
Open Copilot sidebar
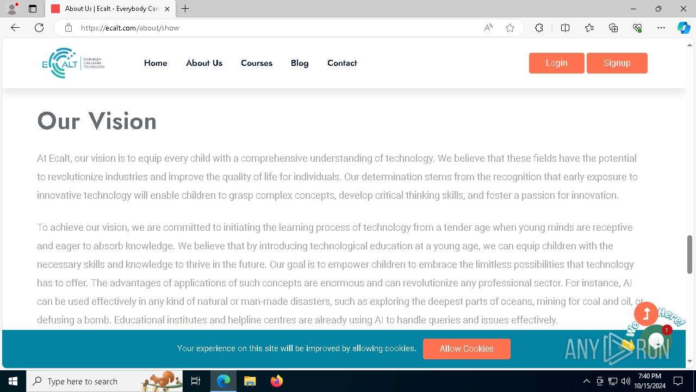point(683,28)
